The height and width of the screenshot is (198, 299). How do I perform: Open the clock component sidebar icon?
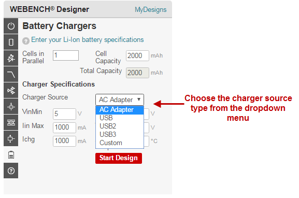click(x=11, y=138)
